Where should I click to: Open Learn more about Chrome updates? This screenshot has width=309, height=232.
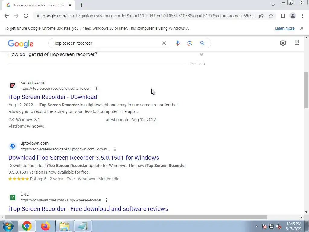[x=285, y=28]
